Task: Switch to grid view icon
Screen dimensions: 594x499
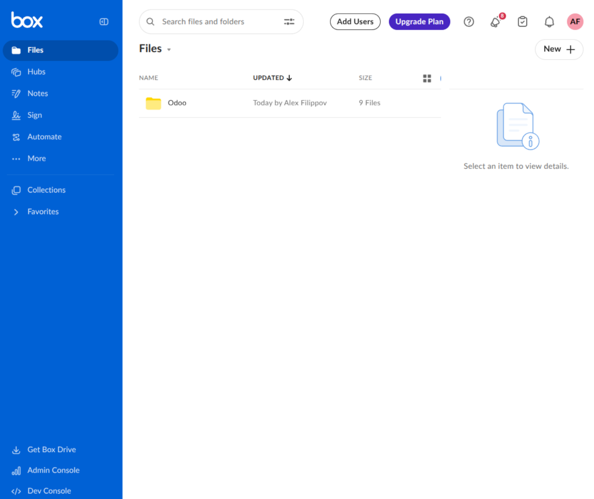Action: 427,78
